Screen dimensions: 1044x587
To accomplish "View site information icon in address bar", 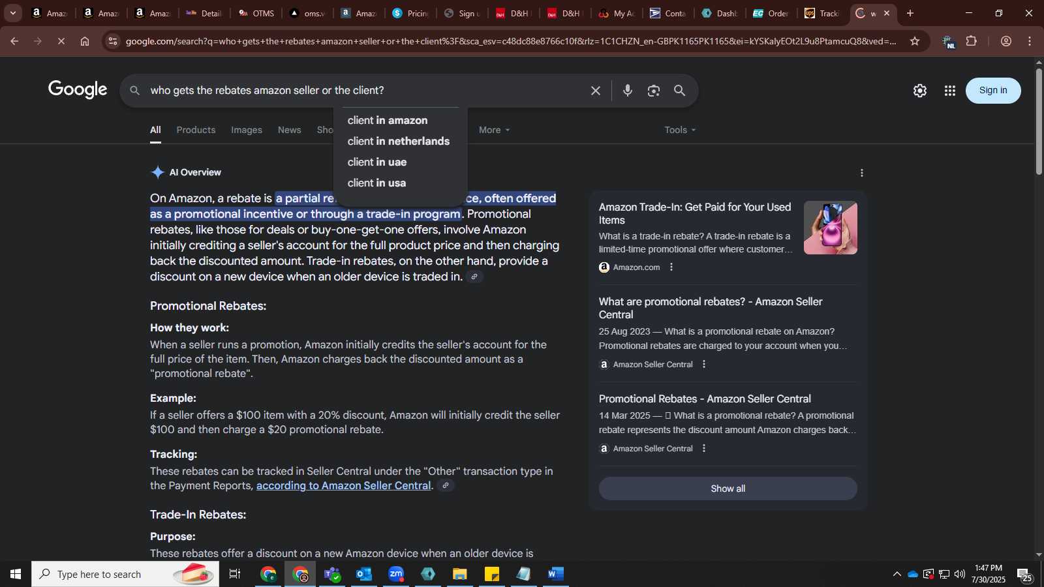I will point(113,41).
